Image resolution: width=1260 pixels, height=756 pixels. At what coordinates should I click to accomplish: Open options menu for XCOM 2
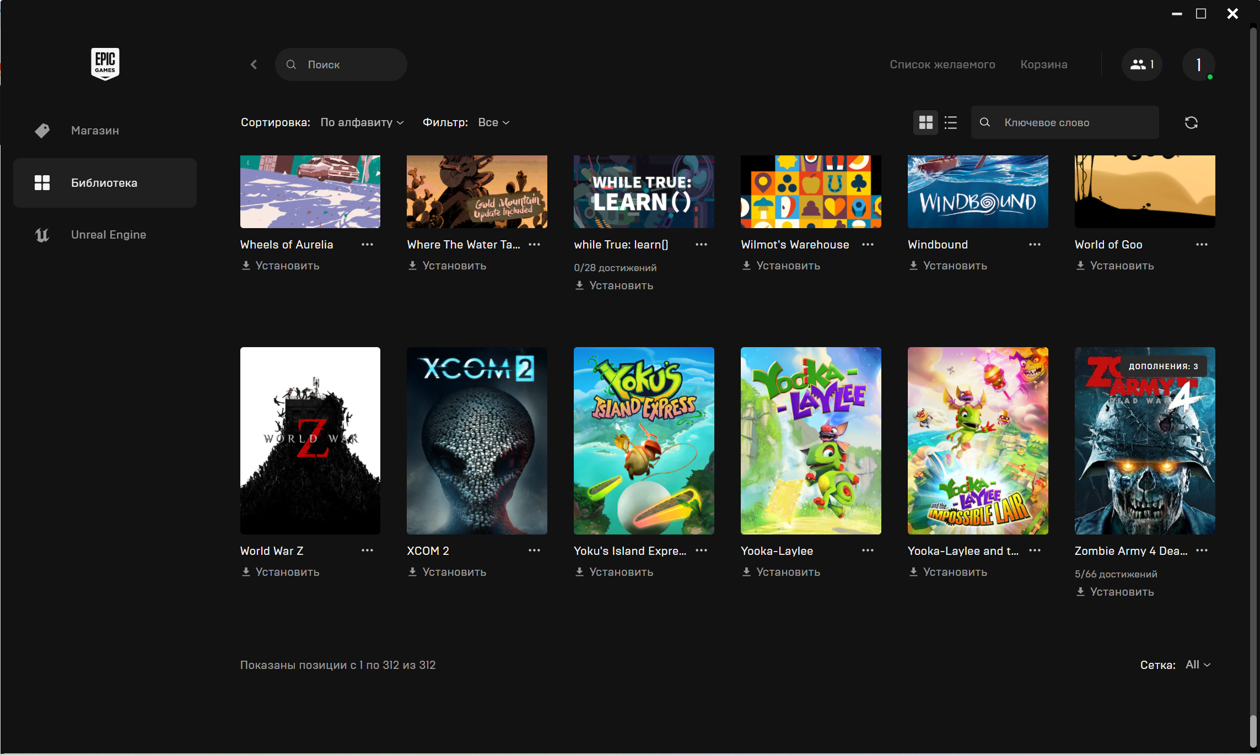[x=534, y=550]
